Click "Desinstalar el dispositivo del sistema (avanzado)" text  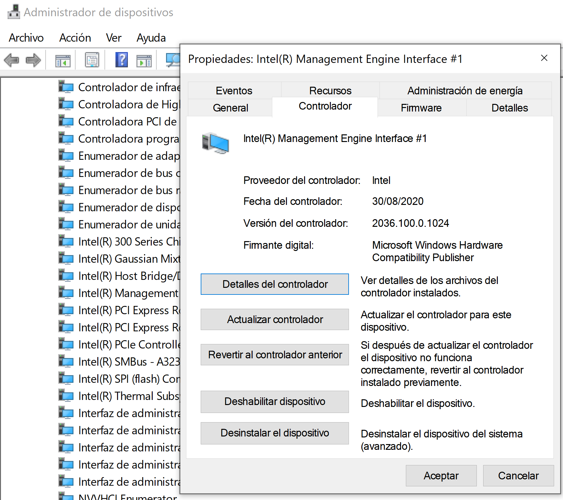click(441, 440)
